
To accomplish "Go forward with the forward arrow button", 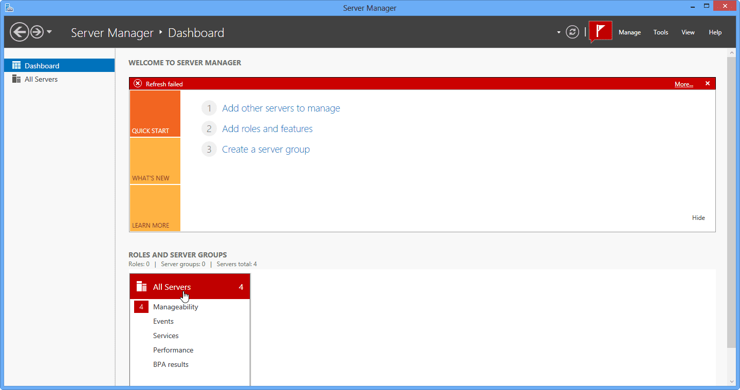I will click(37, 32).
